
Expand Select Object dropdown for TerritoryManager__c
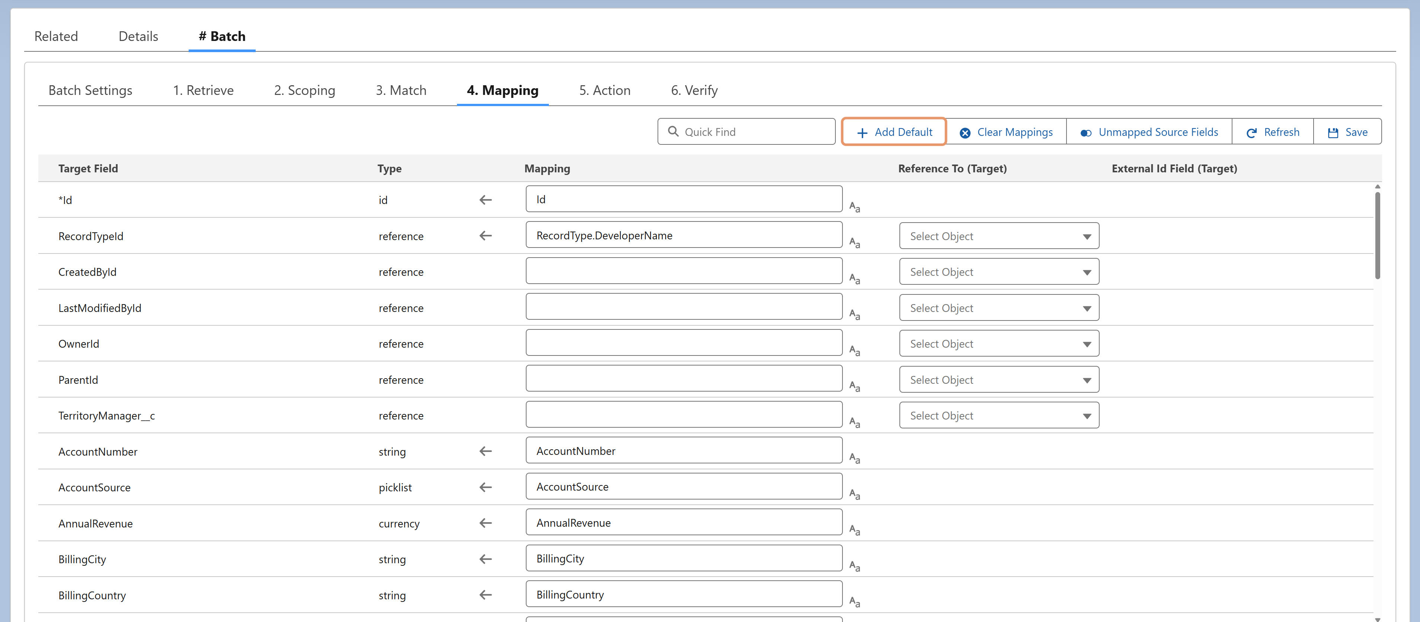point(999,416)
